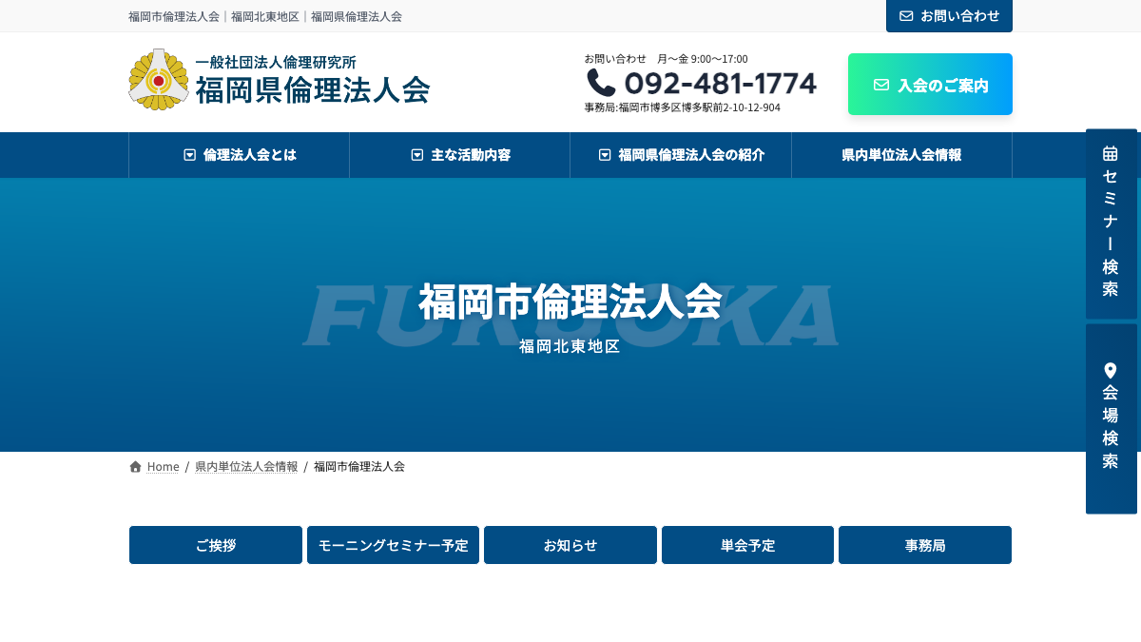Viewport: 1141px width, 642px height.
Task: Follow the 県内単位法人会情報 breadcrumb link
Action: pyautogui.click(x=246, y=467)
